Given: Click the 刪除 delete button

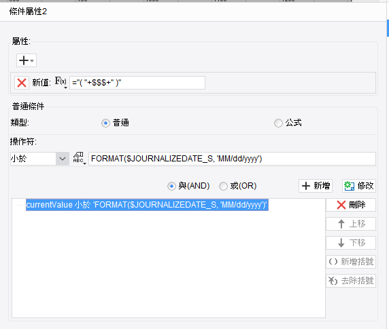Looking at the screenshot, I should [x=351, y=205].
